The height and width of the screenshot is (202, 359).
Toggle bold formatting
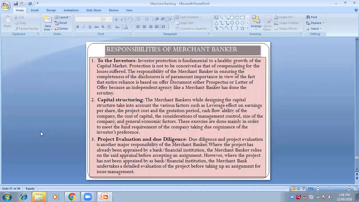click(x=78, y=27)
